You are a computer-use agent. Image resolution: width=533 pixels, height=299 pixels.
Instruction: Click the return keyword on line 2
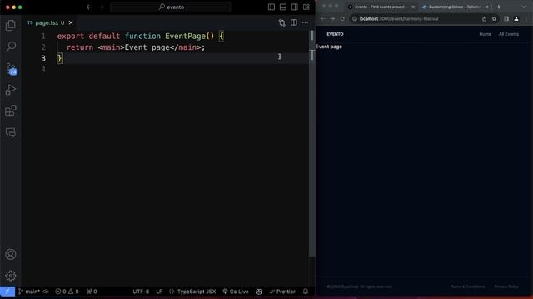80,47
